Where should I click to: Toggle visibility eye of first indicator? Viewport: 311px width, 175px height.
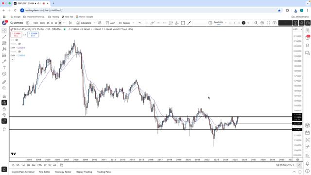point(17,40)
